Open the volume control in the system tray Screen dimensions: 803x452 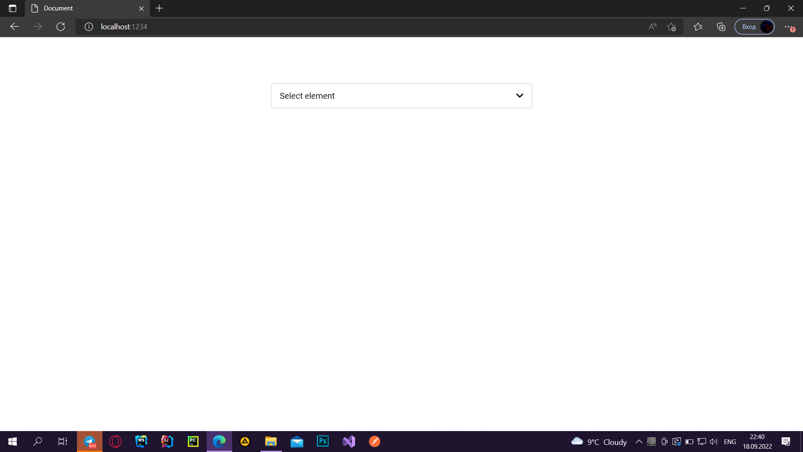click(713, 441)
